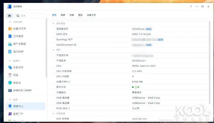Collapse the 连接性 sidebar group
Image resolution: width=214 pixels, height=123 pixels.
tap(10, 61)
